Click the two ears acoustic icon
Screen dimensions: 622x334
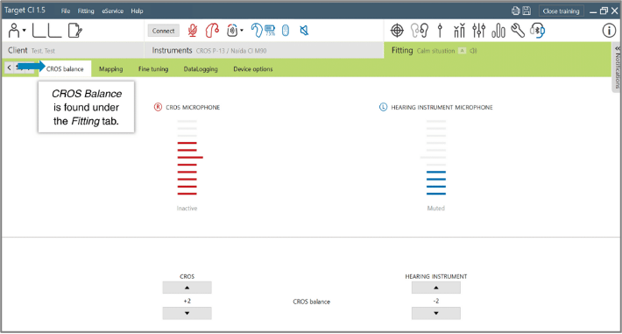[x=420, y=31]
